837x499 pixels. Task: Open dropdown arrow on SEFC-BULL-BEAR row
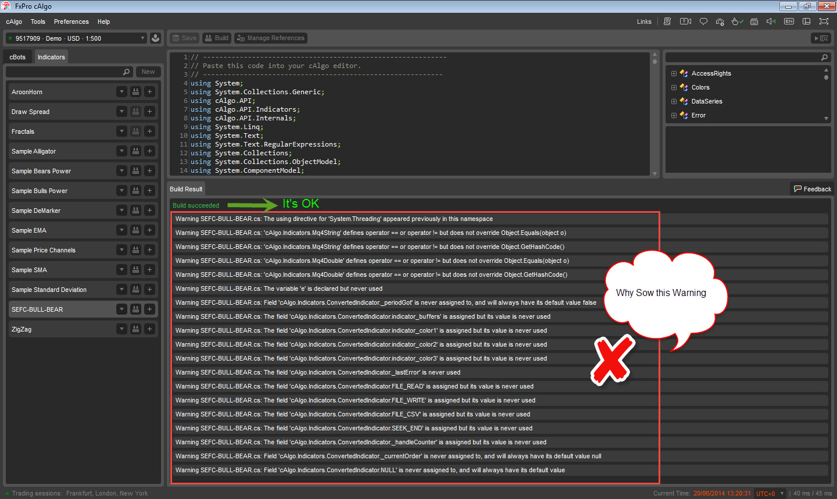[x=121, y=309]
